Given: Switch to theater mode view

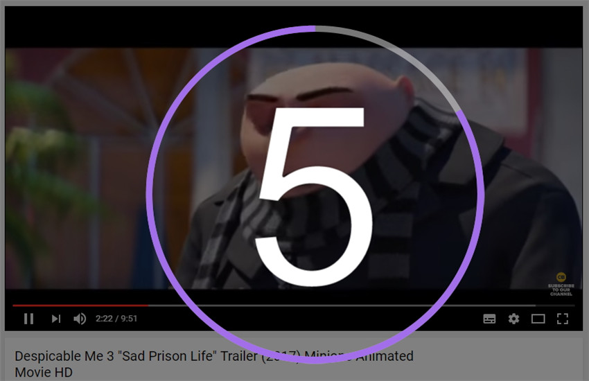Looking at the screenshot, I should click(x=538, y=319).
